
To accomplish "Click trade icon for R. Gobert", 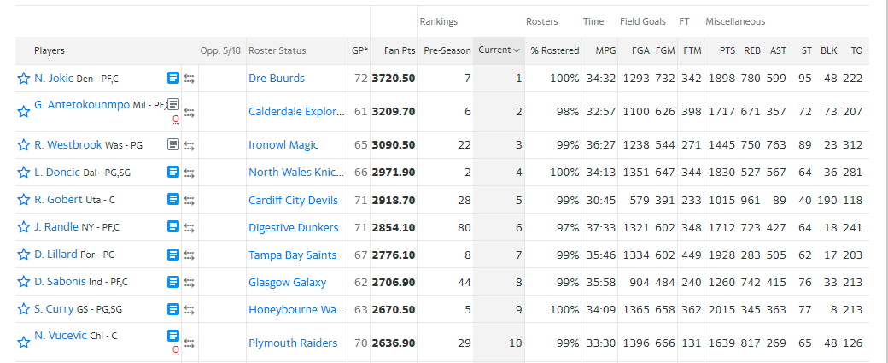I will [x=190, y=201].
